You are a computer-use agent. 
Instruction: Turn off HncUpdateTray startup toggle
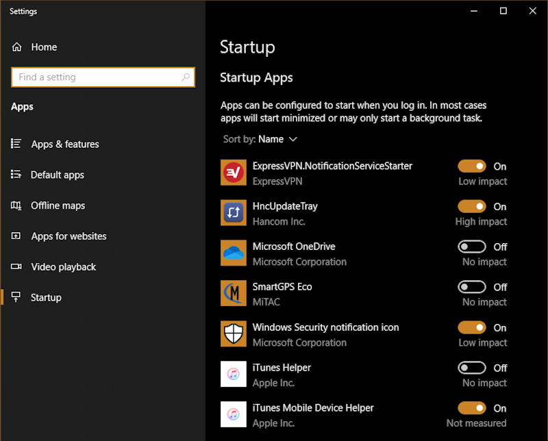(x=472, y=207)
